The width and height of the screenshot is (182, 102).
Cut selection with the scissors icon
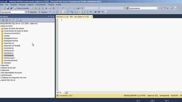[x=46, y=8]
